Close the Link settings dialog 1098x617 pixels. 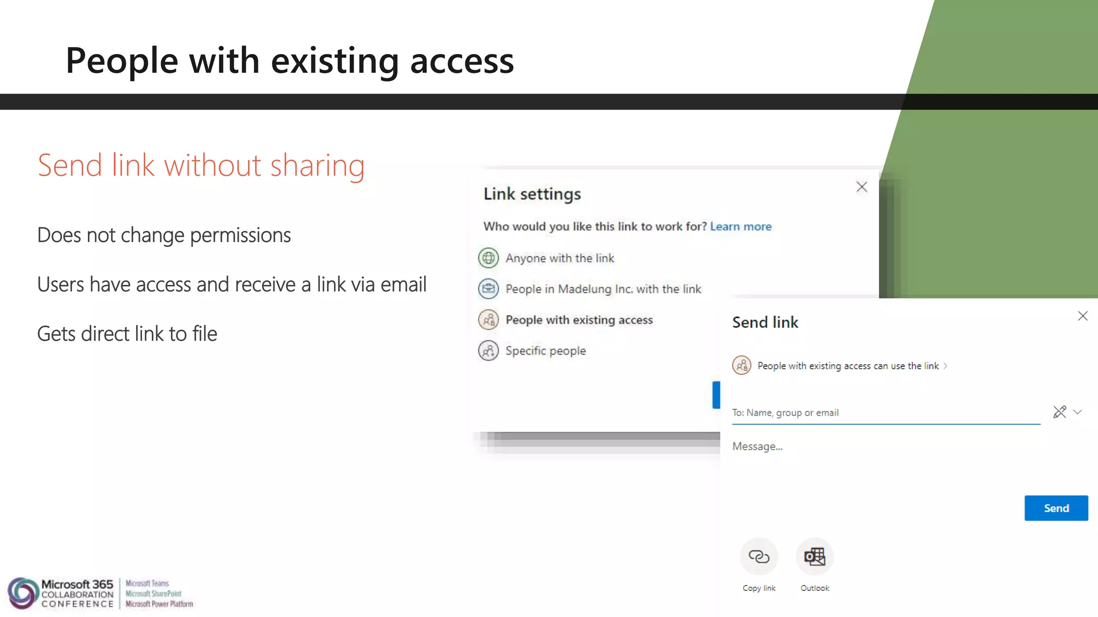862,187
